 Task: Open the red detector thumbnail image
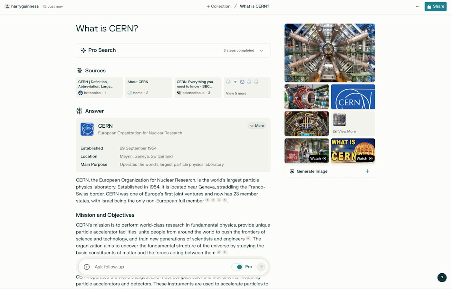307,97
